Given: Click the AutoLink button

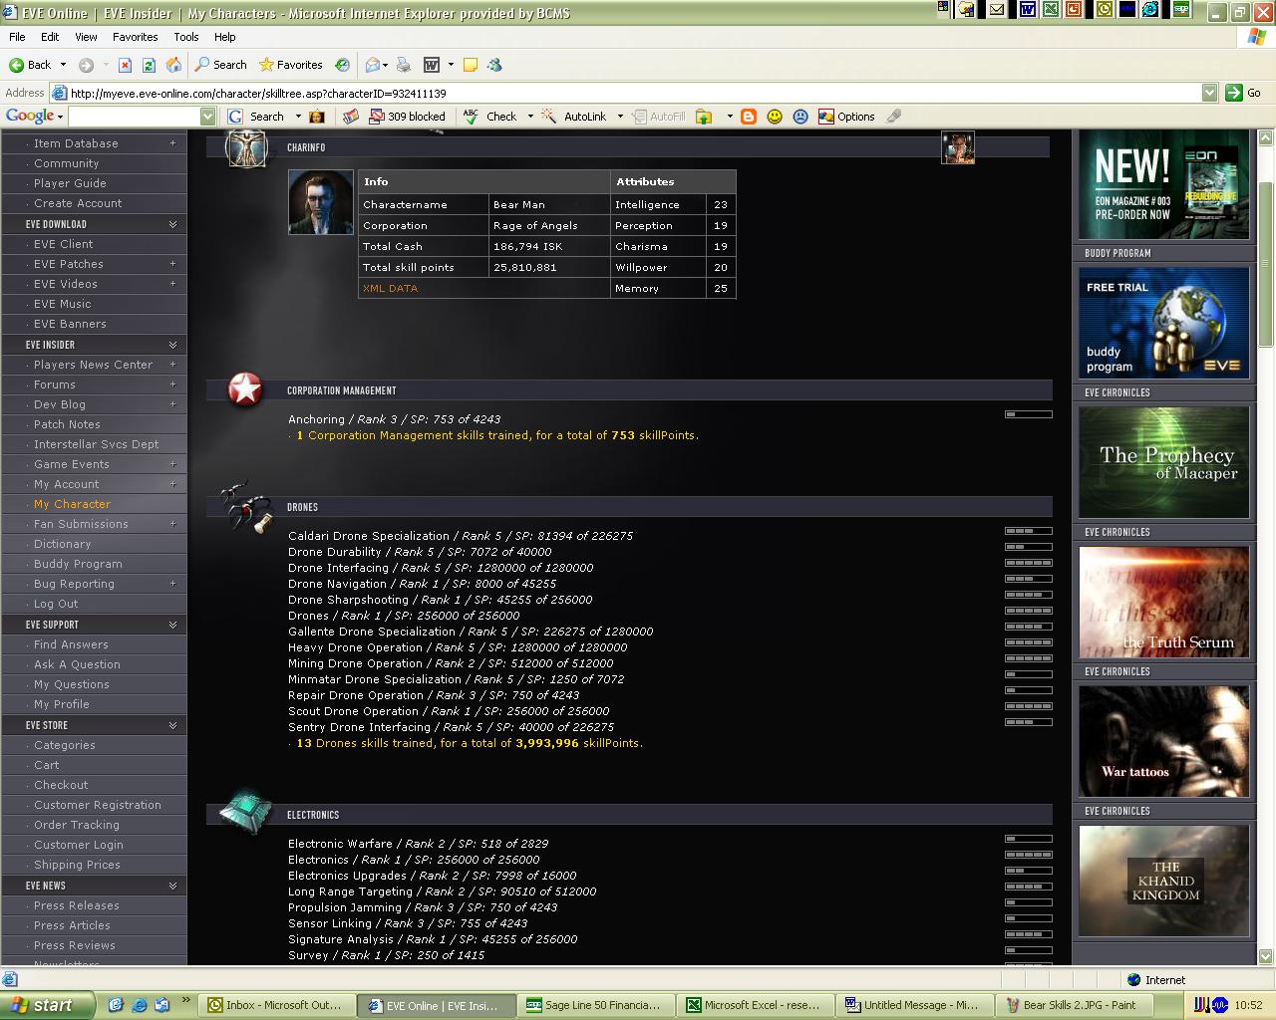Looking at the screenshot, I should [575, 117].
